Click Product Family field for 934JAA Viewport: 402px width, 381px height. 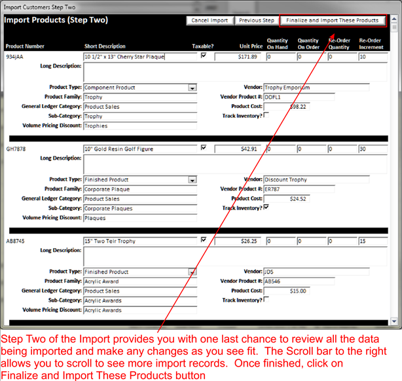click(140, 97)
